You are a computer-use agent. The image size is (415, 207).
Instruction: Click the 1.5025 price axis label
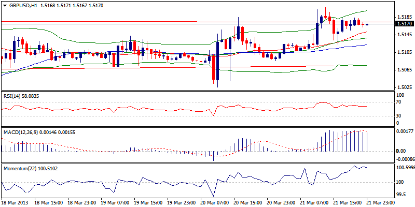404,87
